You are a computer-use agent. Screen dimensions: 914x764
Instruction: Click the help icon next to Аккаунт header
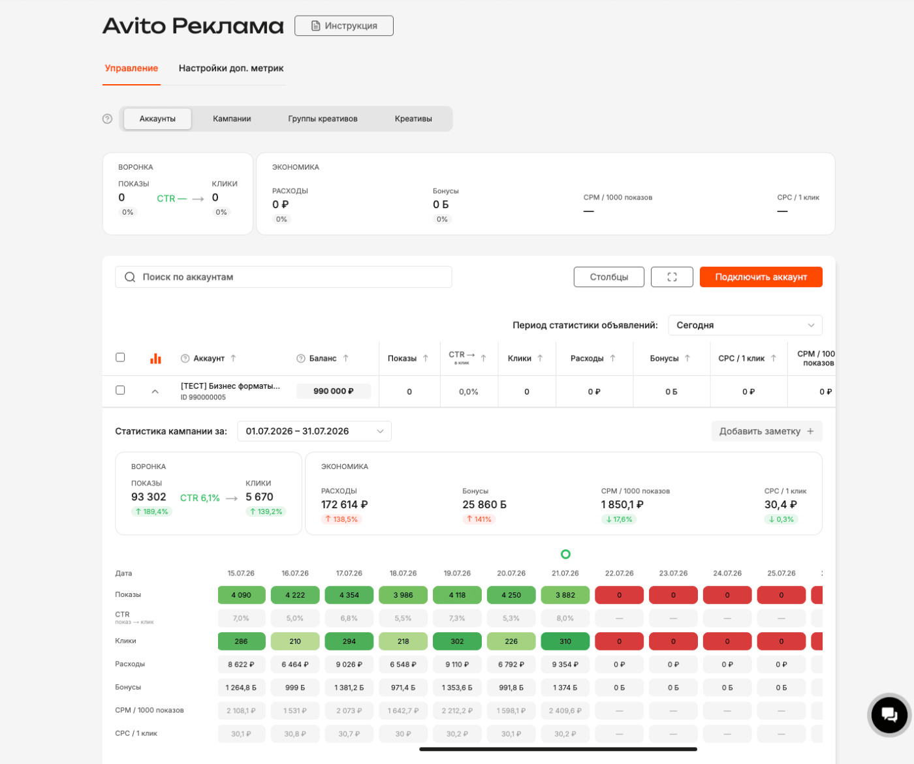pyautogui.click(x=185, y=358)
